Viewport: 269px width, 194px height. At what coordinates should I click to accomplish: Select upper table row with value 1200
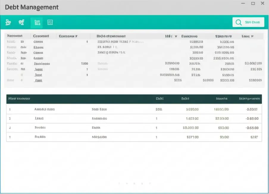pos(134,64)
